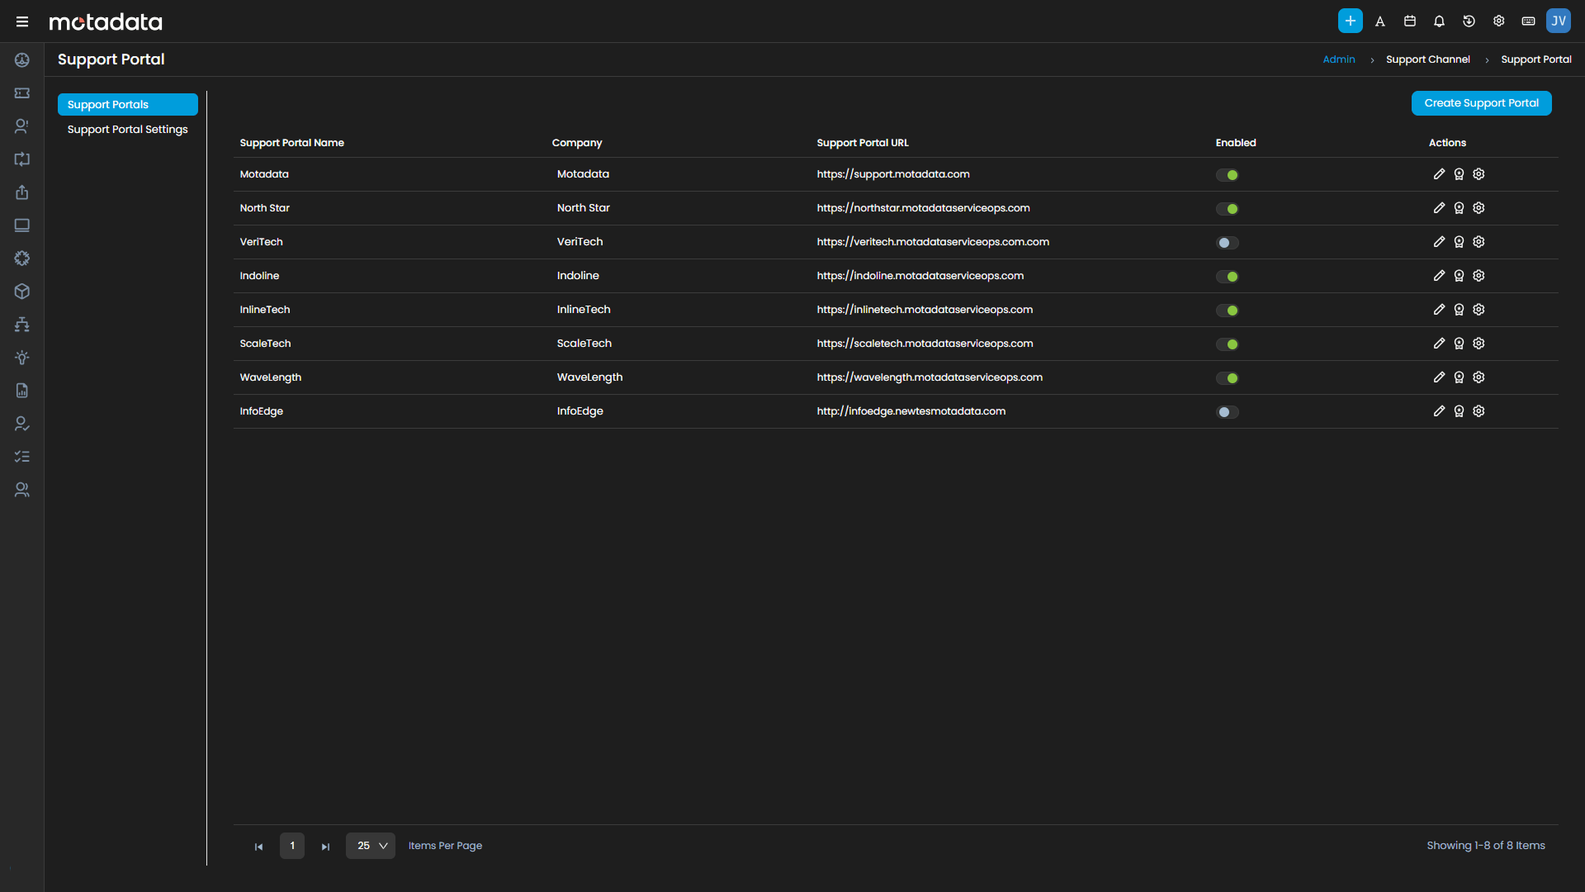The width and height of the screenshot is (1585, 892).
Task: Open the WaveLength portal URL link
Action: click(930, 377)
